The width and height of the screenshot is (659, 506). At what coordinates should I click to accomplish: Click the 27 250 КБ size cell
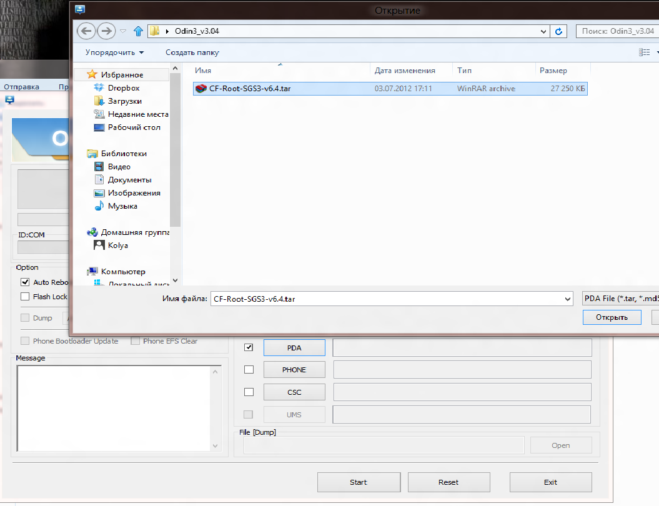pyautogui.click(x=567, y=89)
